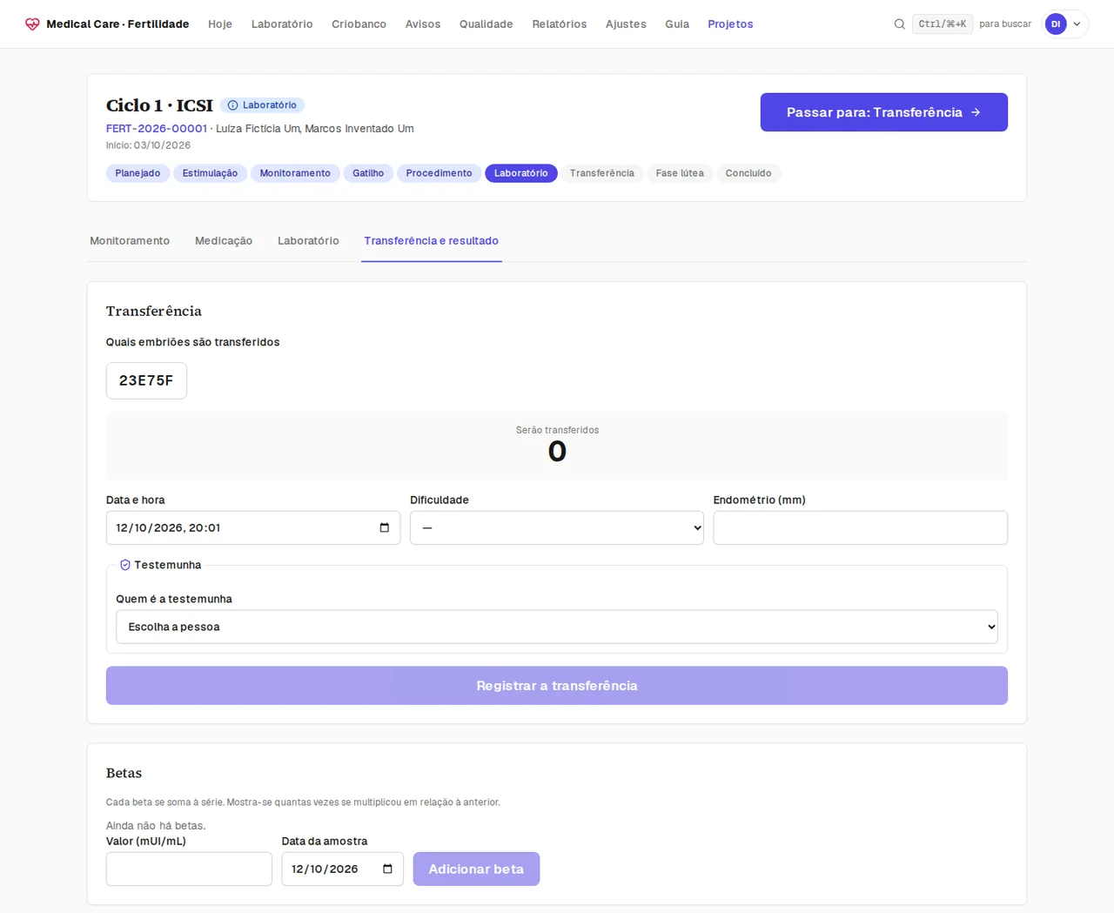
Task: Click the Transferência stage pill
Action: point(602,173)
